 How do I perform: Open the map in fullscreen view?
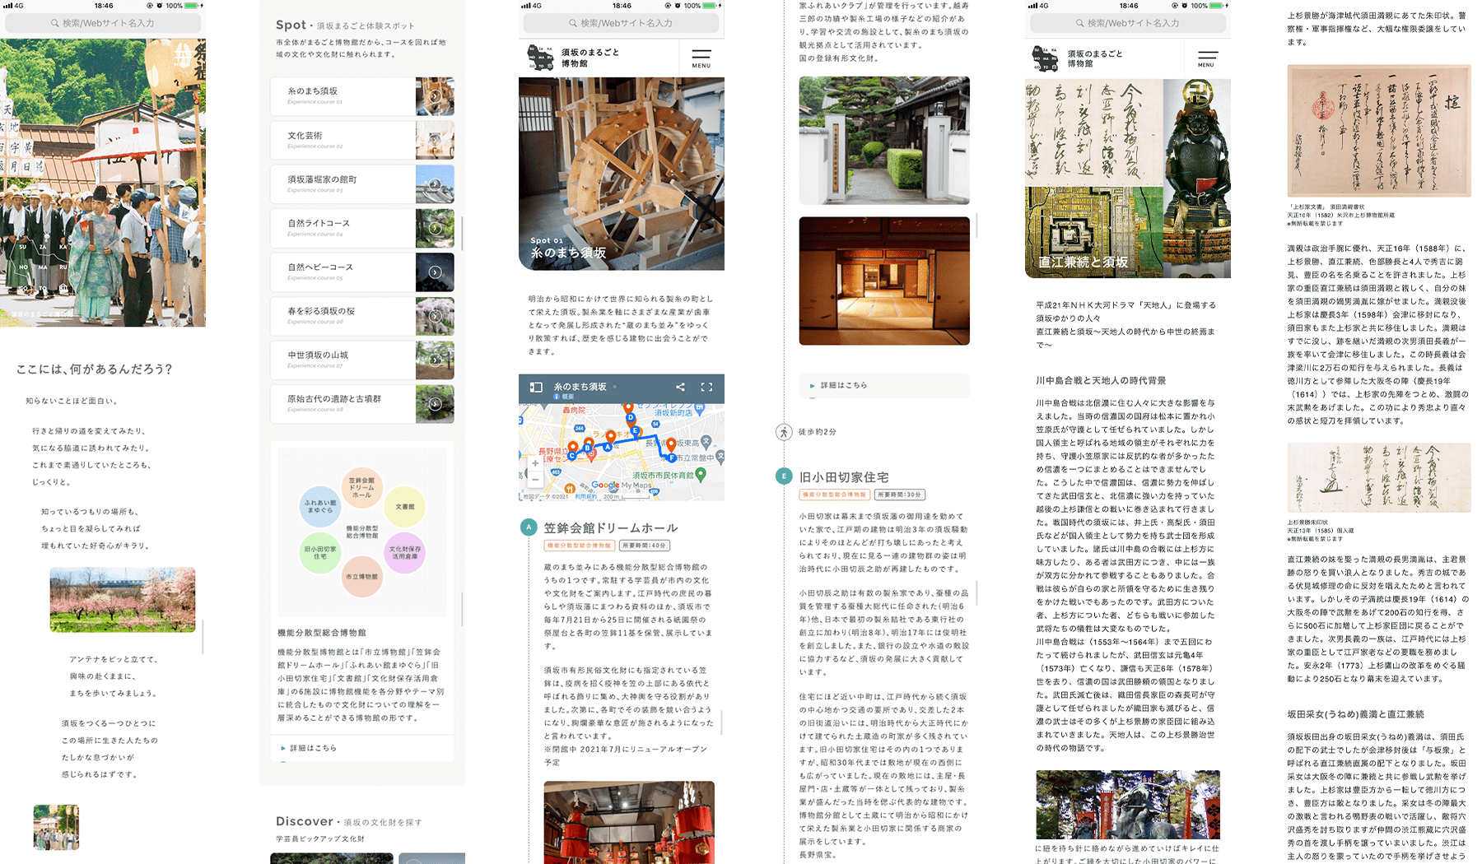(x=706, y=387)
